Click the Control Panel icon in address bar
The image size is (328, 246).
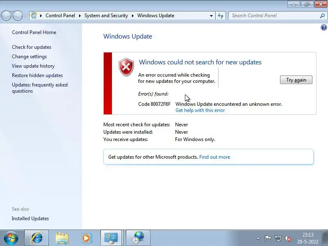pos(34,16)
